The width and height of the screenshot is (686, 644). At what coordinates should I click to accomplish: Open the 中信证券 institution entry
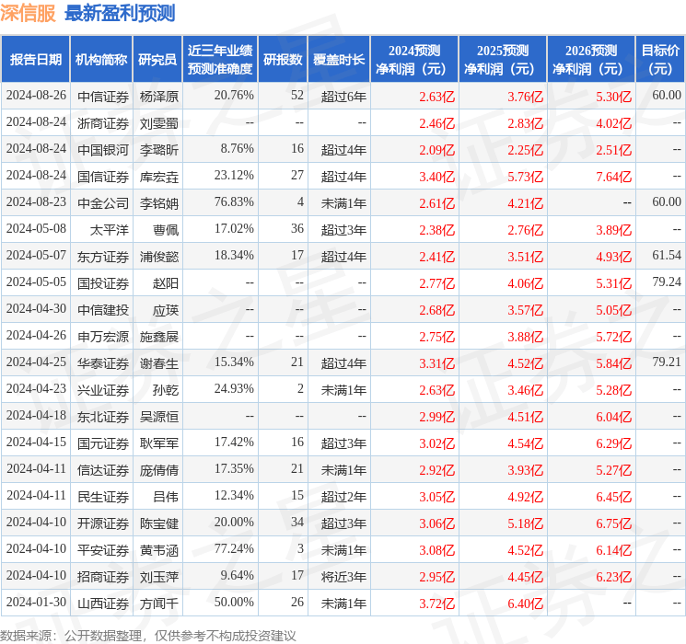[102, 96]
